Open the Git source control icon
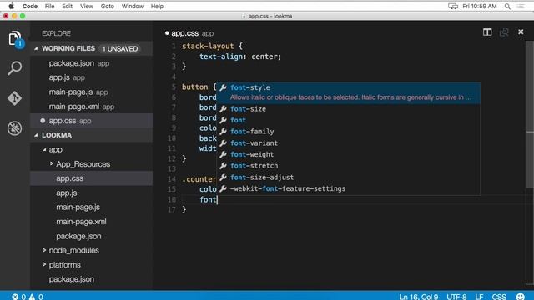The image size is (534, 300). tap(15, 98)
